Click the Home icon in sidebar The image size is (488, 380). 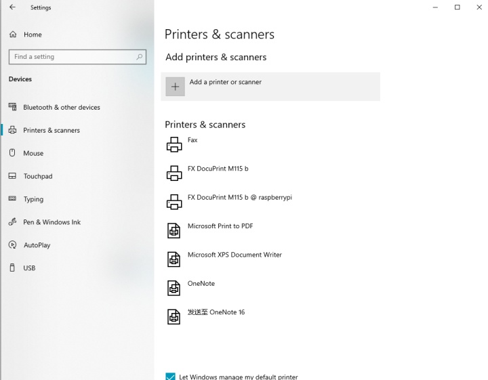click(x=13, y=34)
